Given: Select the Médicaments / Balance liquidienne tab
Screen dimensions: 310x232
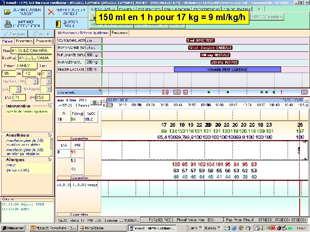Looking at the screenshot, I should pyautogui.click(x=83, y=33).
